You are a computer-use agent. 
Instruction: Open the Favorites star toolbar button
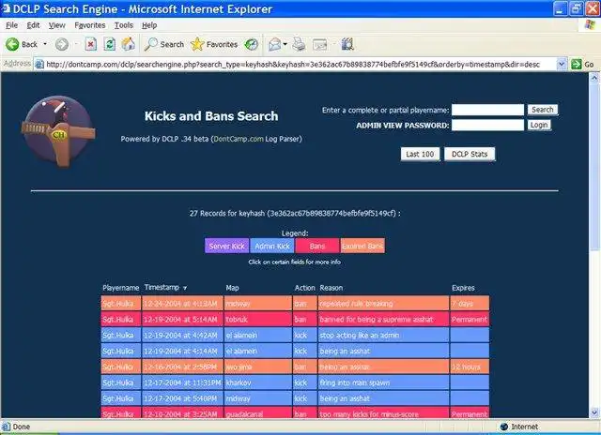214,44
